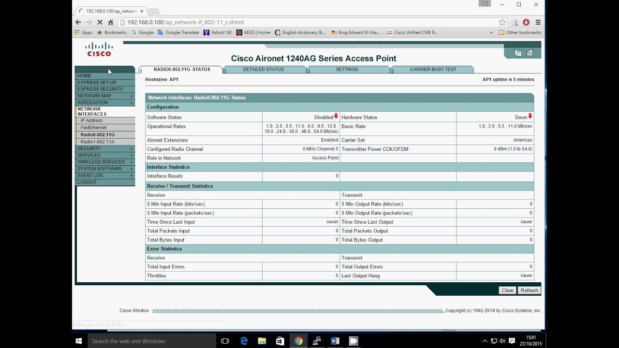Launch Microsoft Edge from the taskbar

pyautogui.click(x=244, y=341)
